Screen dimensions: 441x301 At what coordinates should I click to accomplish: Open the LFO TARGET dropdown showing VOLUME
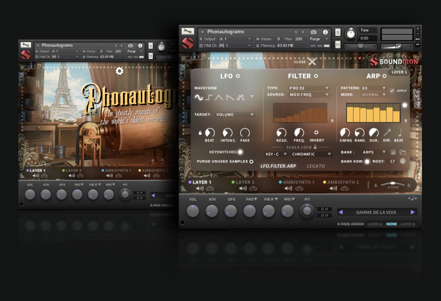pyautogui.click(x=235, y=115)
